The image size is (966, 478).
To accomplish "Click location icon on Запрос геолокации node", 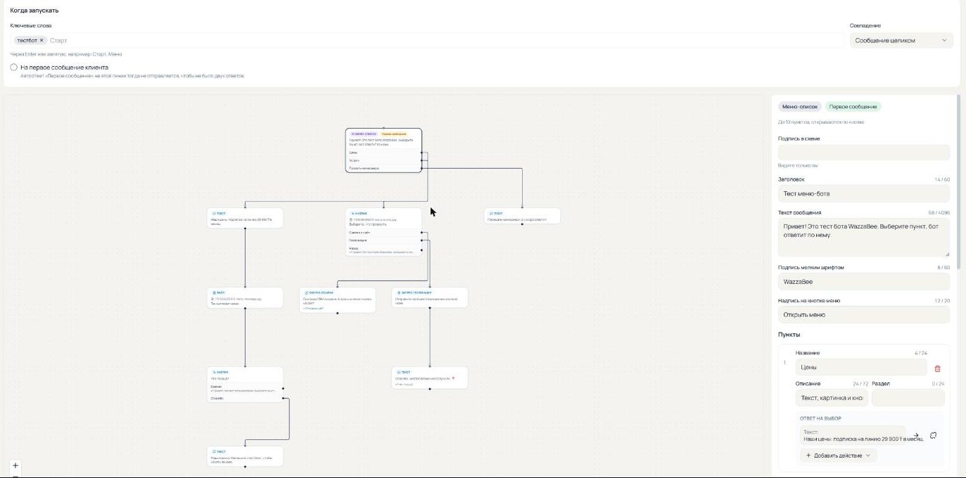I will click(398, 292).
